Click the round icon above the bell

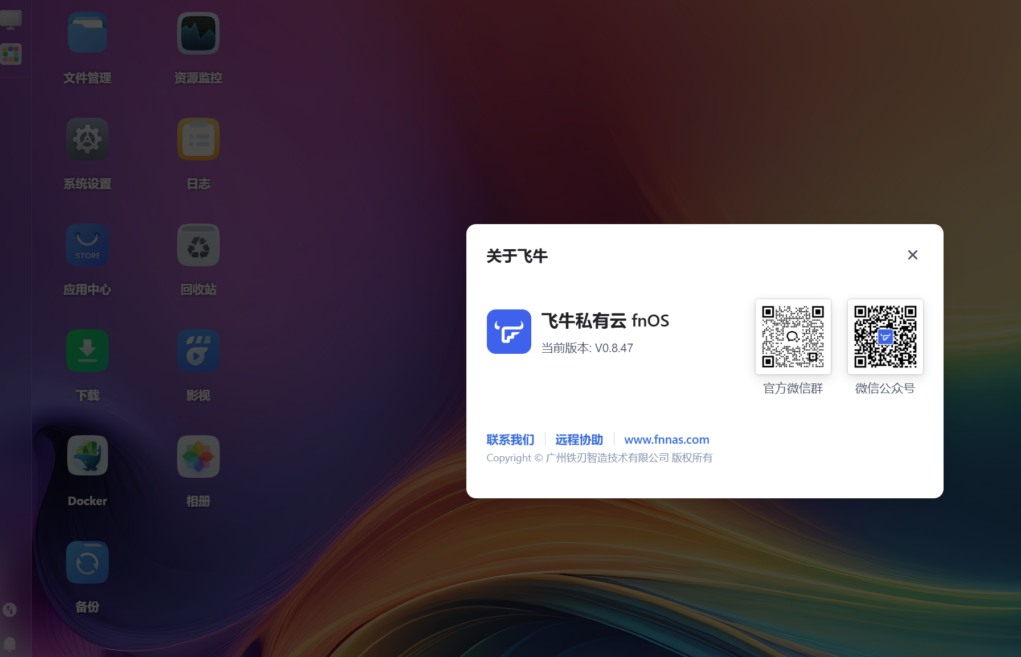10,610
